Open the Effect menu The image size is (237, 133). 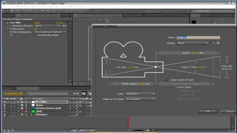pos(42,7)
